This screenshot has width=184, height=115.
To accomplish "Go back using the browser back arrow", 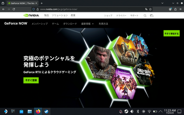I will tap(3, 9).
